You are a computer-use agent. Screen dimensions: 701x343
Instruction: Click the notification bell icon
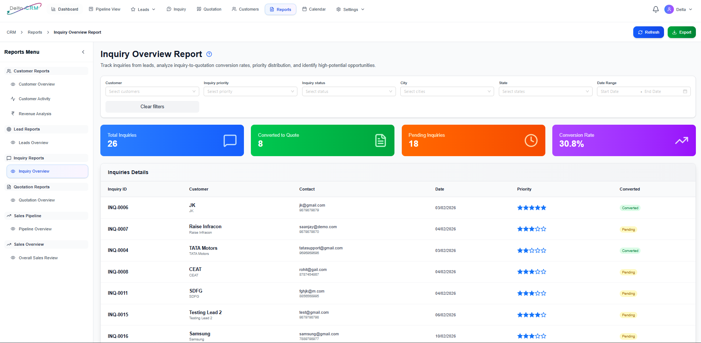pyautogui.click(x=656, y=10)
